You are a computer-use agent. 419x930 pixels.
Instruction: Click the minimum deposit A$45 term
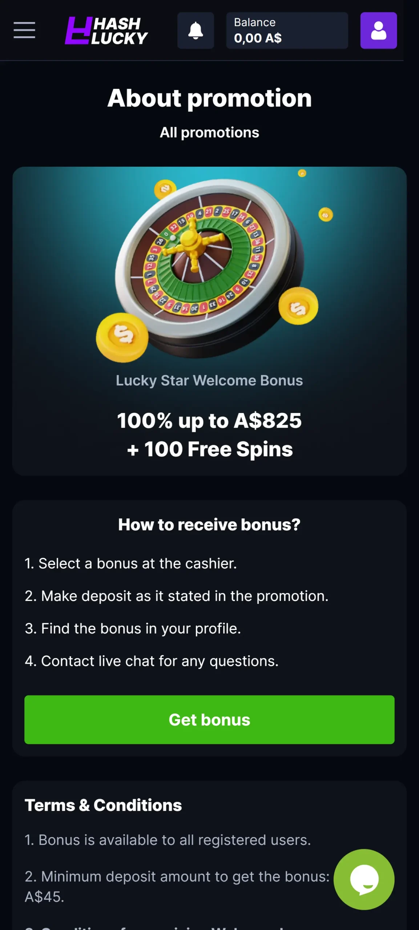pyautogui.click(x=177, y=886)
